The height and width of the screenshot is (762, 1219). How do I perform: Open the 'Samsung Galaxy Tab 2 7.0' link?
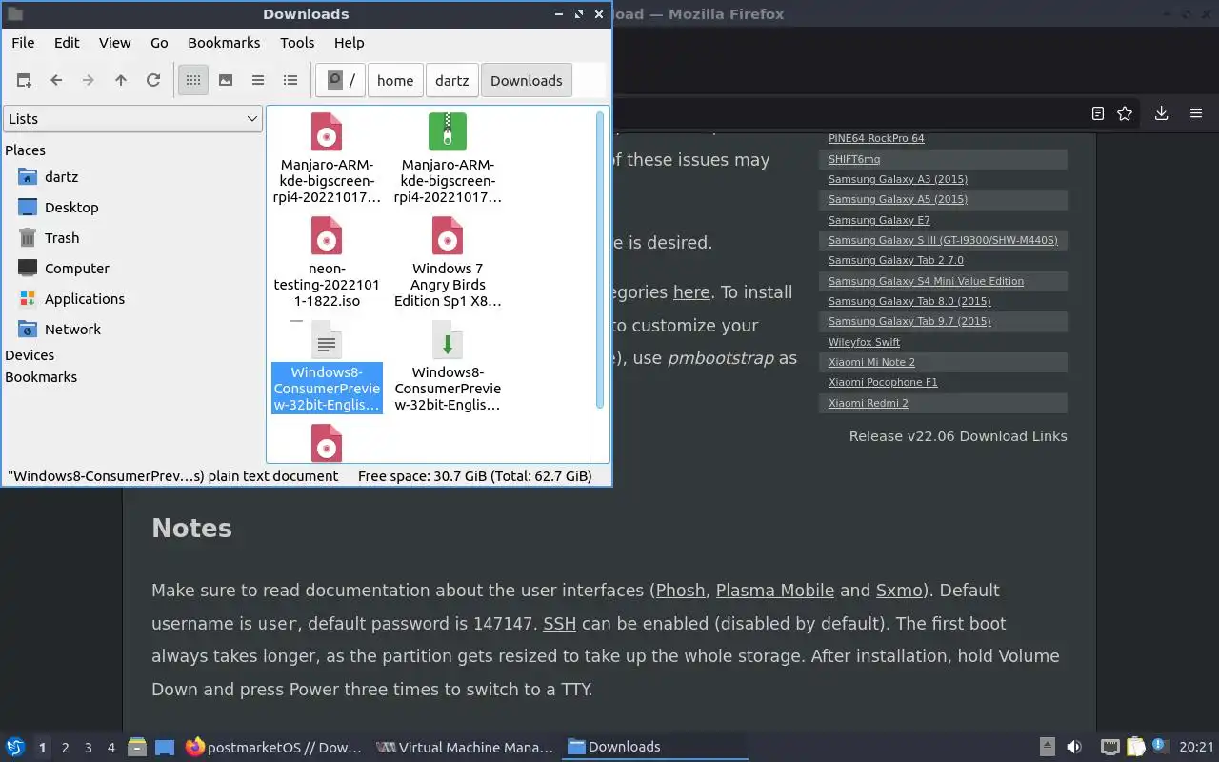pyautogui.click(x=896, y=261)
